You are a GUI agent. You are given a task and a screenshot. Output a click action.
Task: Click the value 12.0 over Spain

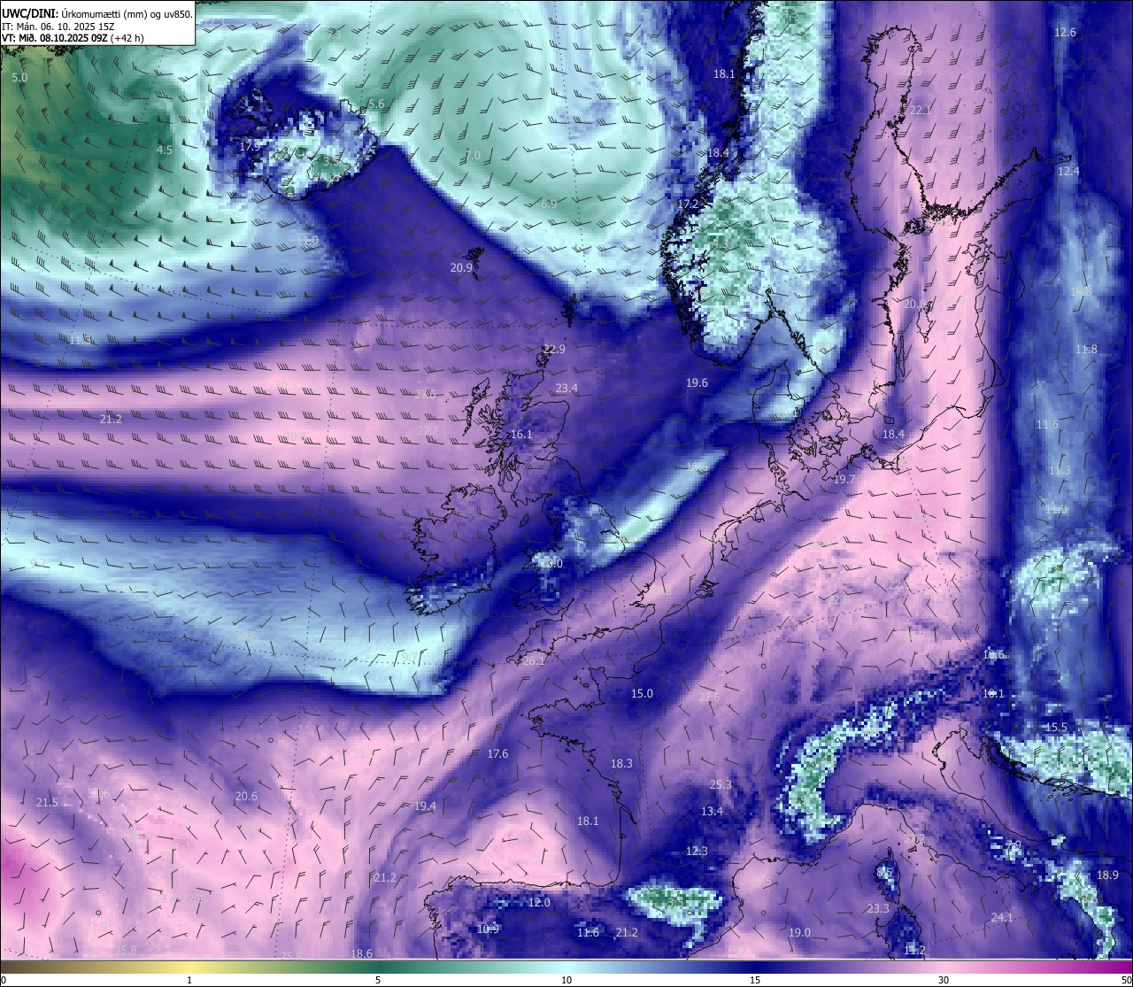coord(539,903)
